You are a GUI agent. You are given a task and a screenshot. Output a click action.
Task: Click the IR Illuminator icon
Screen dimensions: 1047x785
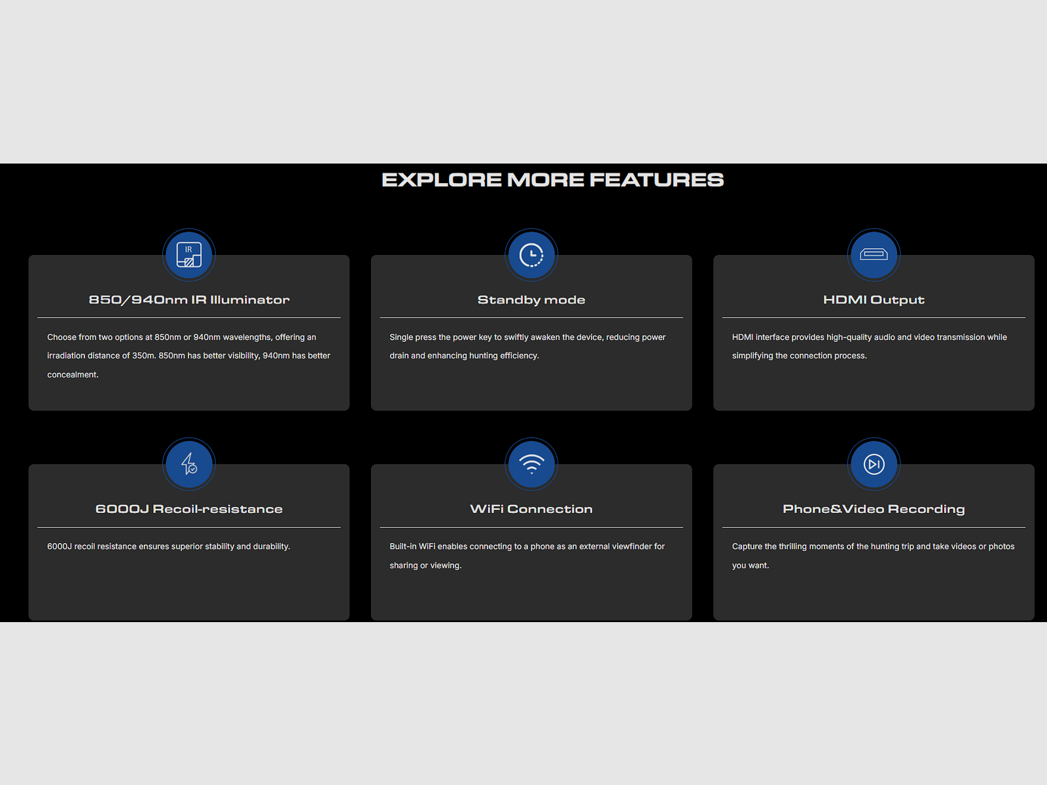tap(189, 255)
